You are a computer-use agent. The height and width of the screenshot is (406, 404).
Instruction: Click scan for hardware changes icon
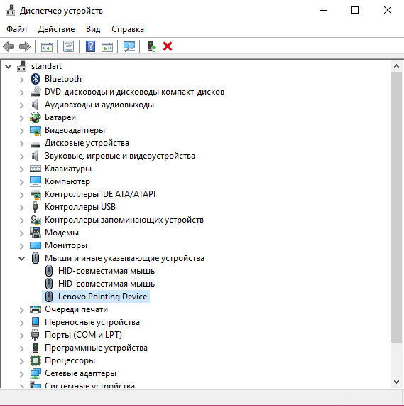pyautogui.click(x=129, y=47)
